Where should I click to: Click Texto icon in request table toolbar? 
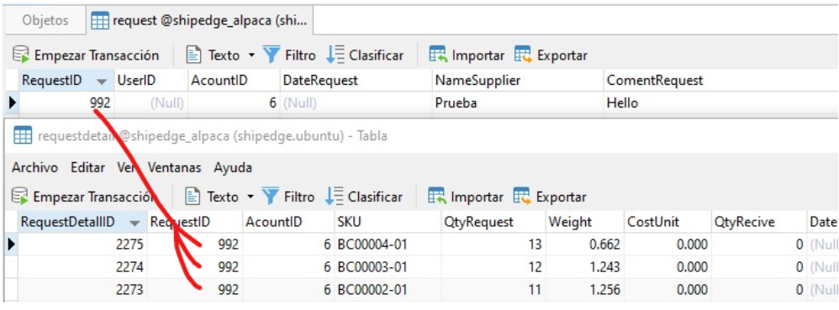click(x=193, y=55)
